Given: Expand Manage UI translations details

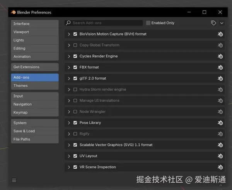Looking at the screenshot, I should (x=69, y=101).
